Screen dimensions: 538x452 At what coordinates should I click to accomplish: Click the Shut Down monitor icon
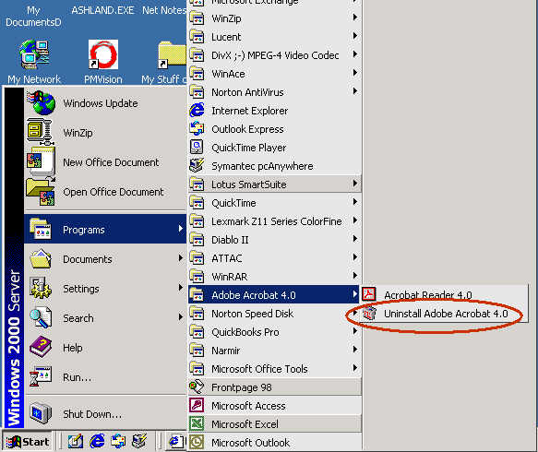coord(41,413)
